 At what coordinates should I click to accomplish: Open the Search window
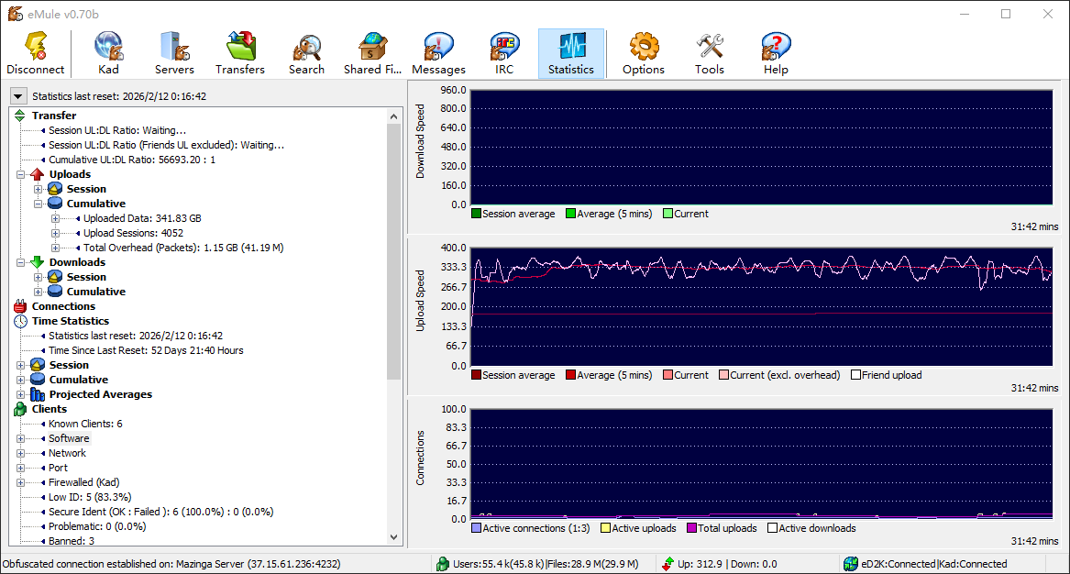coord(306,53)
